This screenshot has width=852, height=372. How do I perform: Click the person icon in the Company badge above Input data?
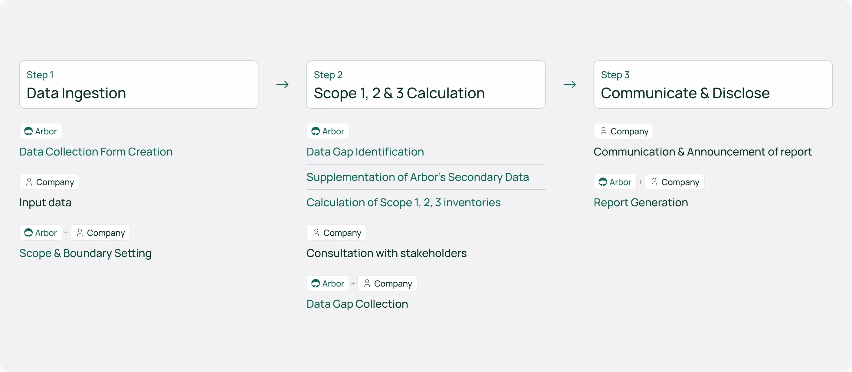click(29, 182)
